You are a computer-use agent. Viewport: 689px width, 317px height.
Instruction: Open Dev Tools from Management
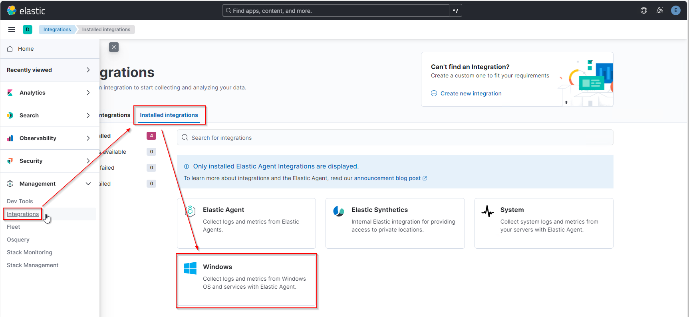click(20, 201)
